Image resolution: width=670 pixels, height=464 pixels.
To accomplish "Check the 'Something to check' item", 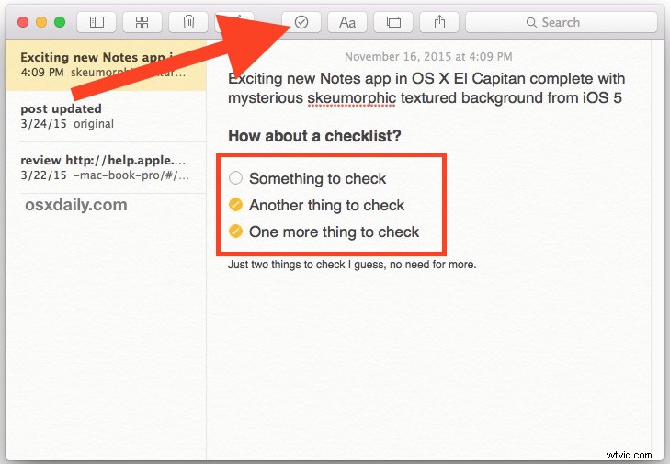I will pos(235,177).
